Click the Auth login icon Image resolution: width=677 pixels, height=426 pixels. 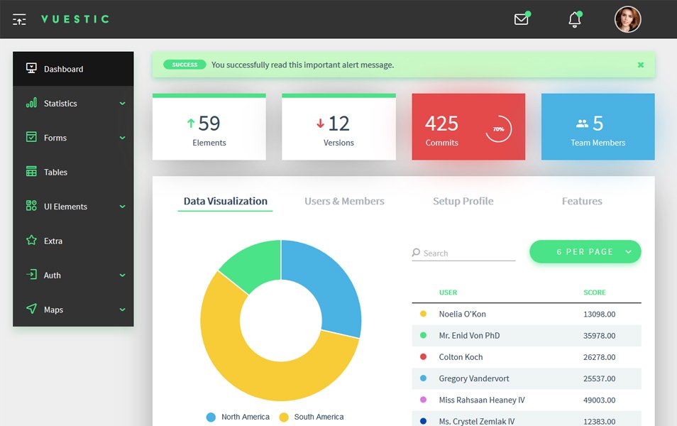pyautogui.click(x=31, y=274)
